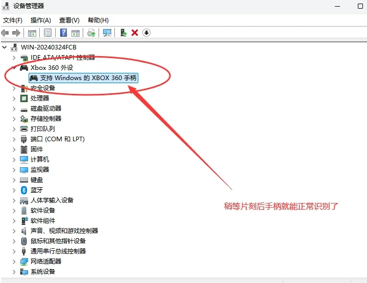Select the 声音、视频和游戏控制器 label
The height and width of the screenshot is (283, 367).
[x=64, y=231]
